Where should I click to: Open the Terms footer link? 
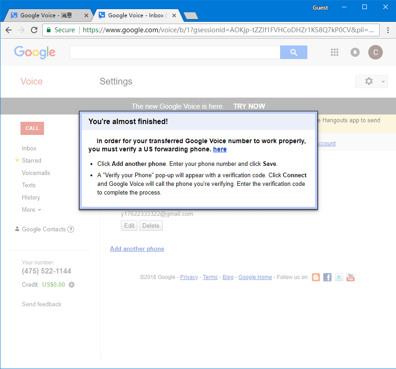click(x=210, y=277)
